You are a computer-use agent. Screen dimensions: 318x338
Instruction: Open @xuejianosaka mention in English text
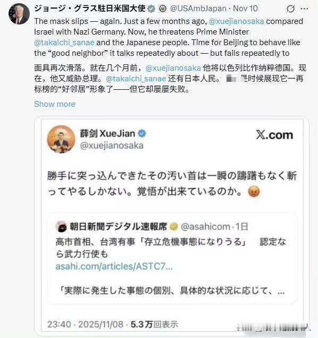tap(237, 21)
